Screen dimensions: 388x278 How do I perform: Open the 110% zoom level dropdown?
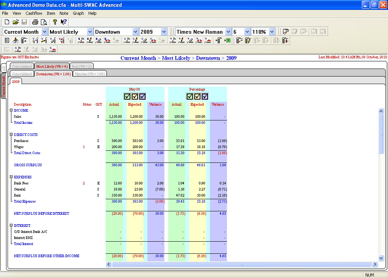point(273,32)
